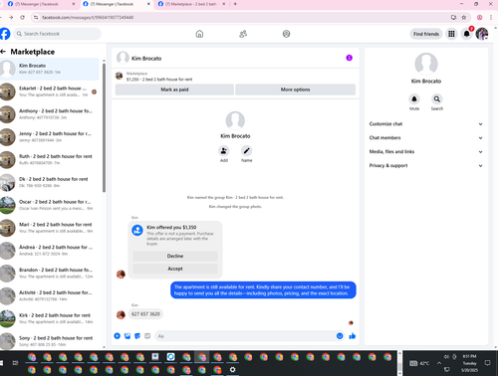Reload the browser page
This screenshot has height=376, width=498.
point(22,17)
